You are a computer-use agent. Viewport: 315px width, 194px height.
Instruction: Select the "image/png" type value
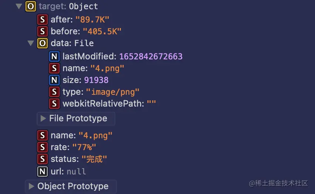click(113, 92)
